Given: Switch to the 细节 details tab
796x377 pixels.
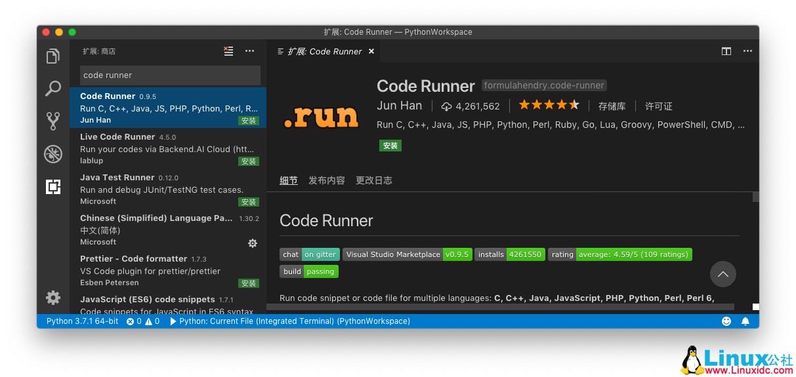Looking at the screenshot, I should pyautogui.click(x=289, y=180).
